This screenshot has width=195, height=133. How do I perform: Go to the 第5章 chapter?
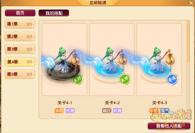20,74
